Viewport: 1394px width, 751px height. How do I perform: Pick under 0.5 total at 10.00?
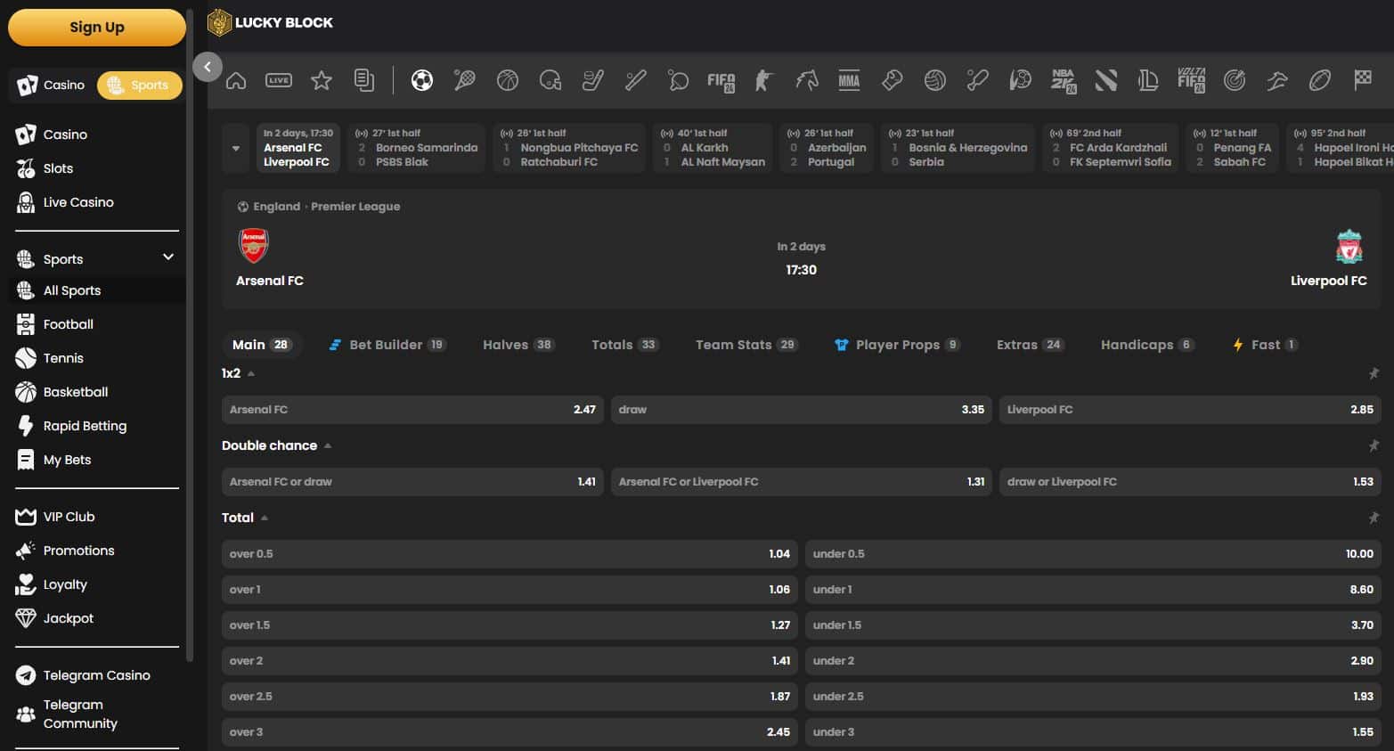(1093, 554)
